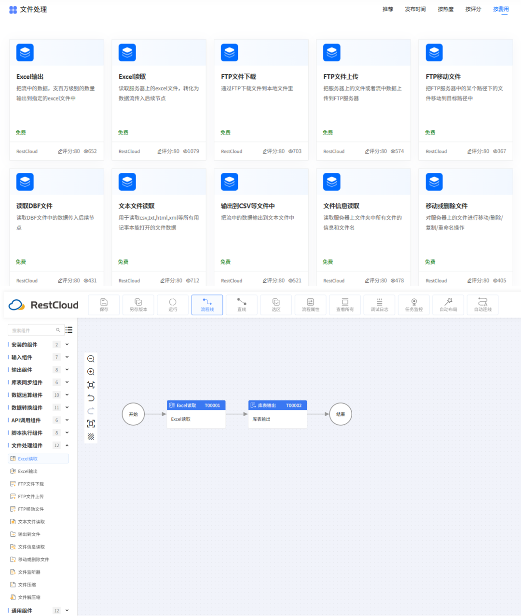
Task: Click the 保存 (save) toolbar icon
Action: pos(104,305)
